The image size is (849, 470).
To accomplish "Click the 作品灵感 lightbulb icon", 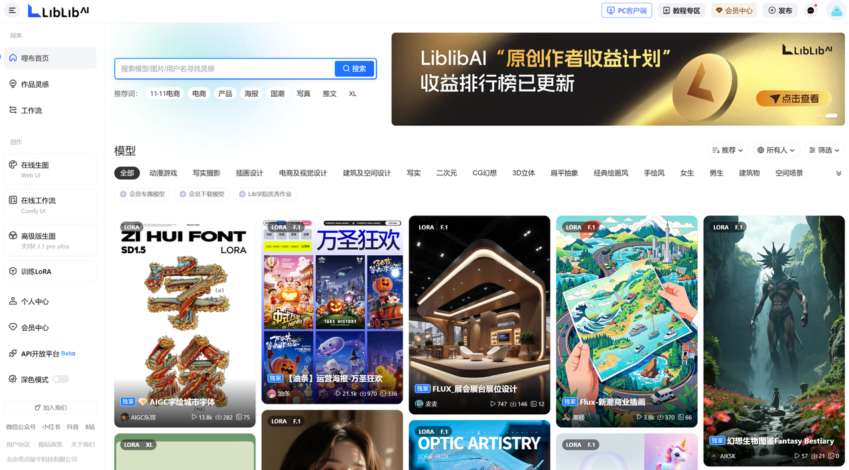I will (x=13, y=84).
